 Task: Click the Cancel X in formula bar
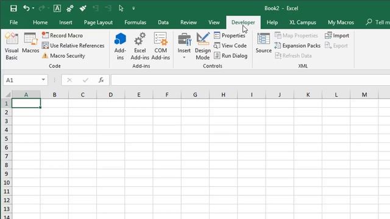(x=69, y=80)
